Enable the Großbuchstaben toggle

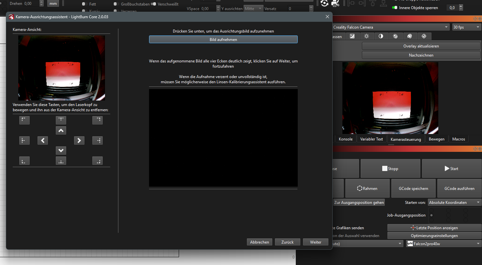pos(116,4)
